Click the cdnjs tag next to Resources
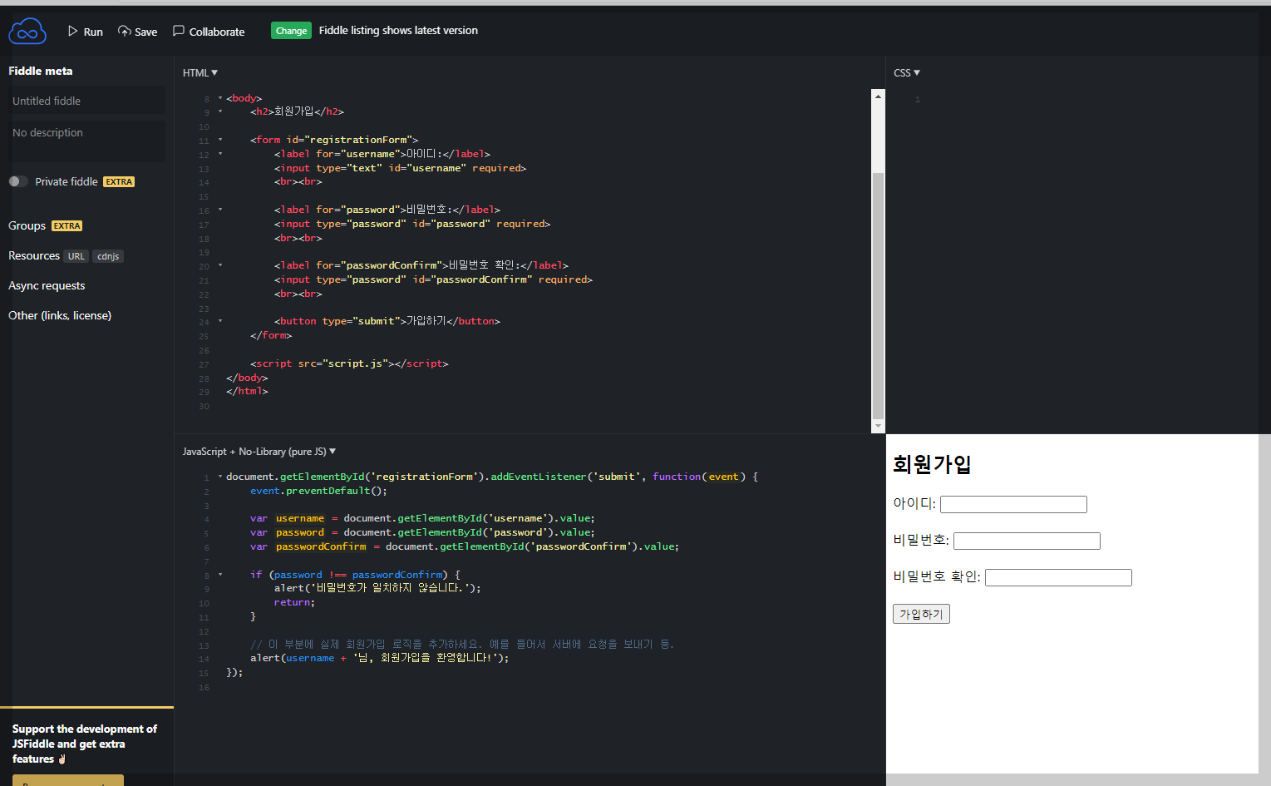This screenshot has height=786, width=1271. pos(108,256)
